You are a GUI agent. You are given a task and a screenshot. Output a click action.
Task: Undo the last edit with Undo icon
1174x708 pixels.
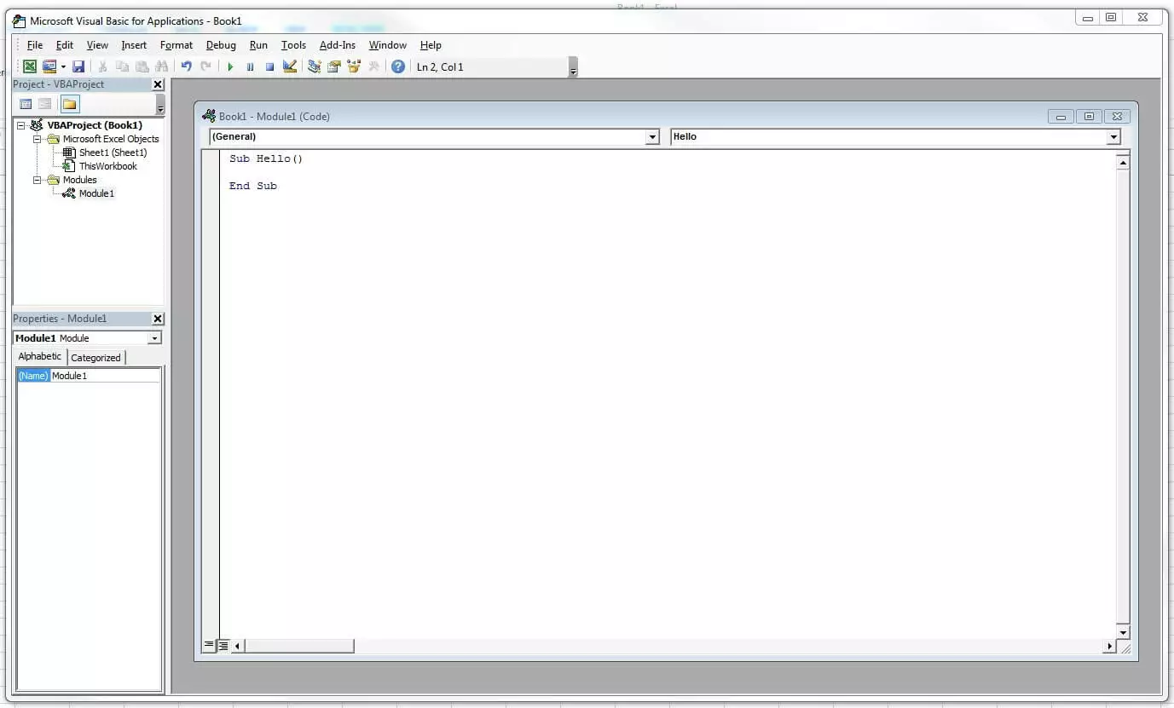coord(186,66)
